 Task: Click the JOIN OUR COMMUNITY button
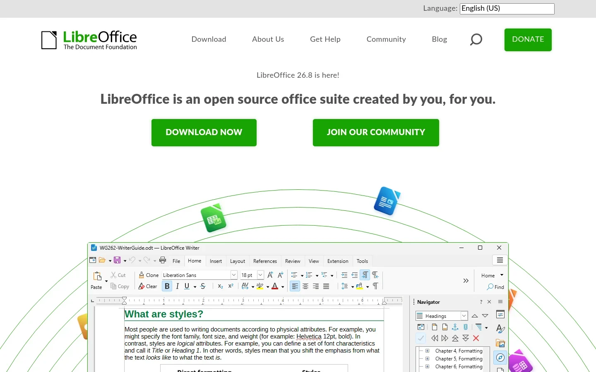point(376,132)
